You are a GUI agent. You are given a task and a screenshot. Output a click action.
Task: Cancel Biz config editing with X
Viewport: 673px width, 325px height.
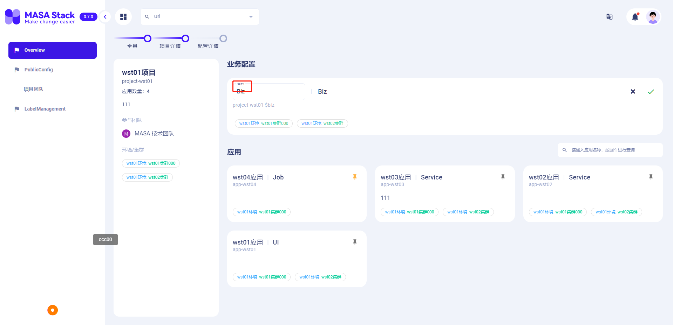pyautogui.click(x=633, y=92)
